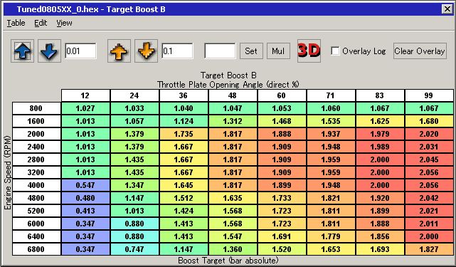Select cell 1.888 in the 2000 RPM row
The height and width of the screenshot is (267, 456).
coord(282,134)
